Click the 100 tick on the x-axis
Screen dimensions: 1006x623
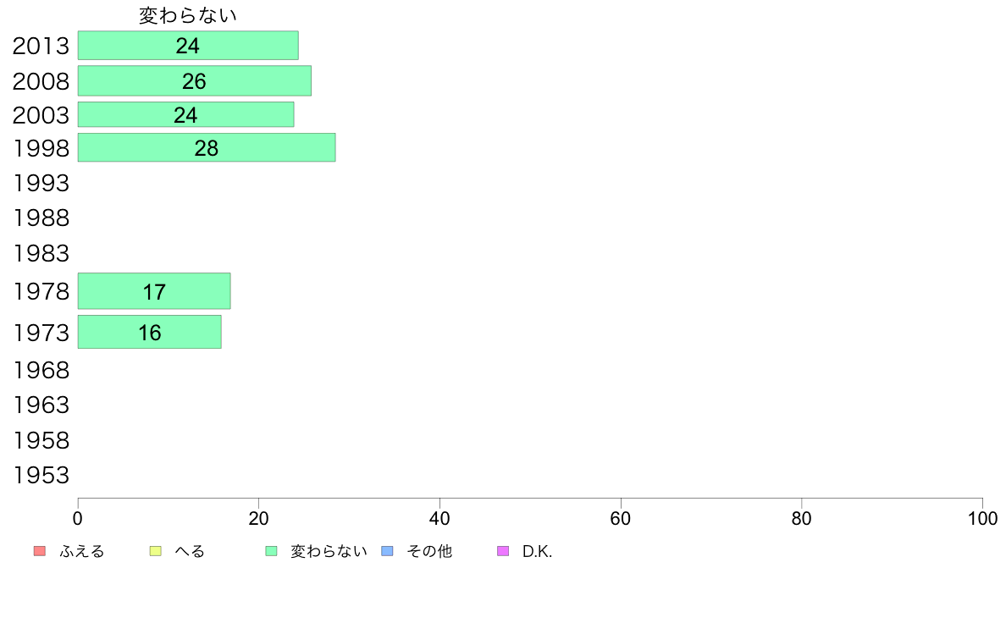pyautogui.click(x=982, y=516)
